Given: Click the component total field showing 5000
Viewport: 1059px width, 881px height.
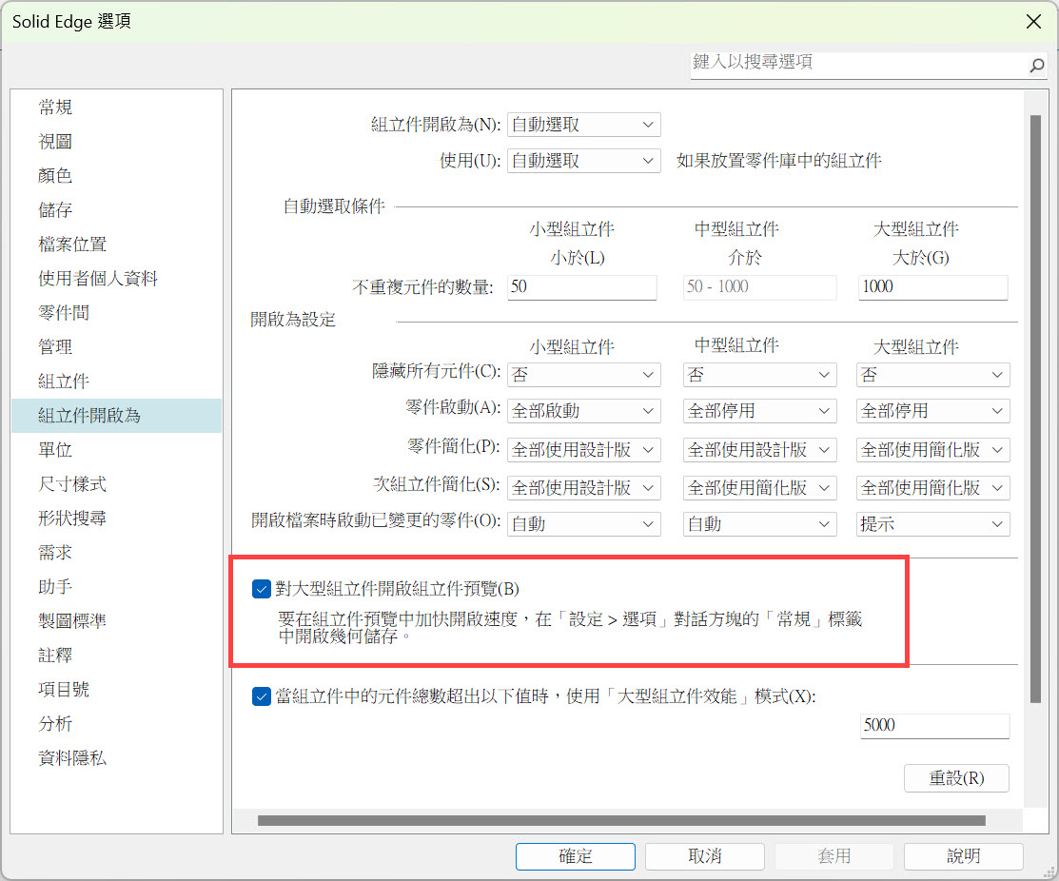Looking at the screenshot, I should [x=934, y=726].
